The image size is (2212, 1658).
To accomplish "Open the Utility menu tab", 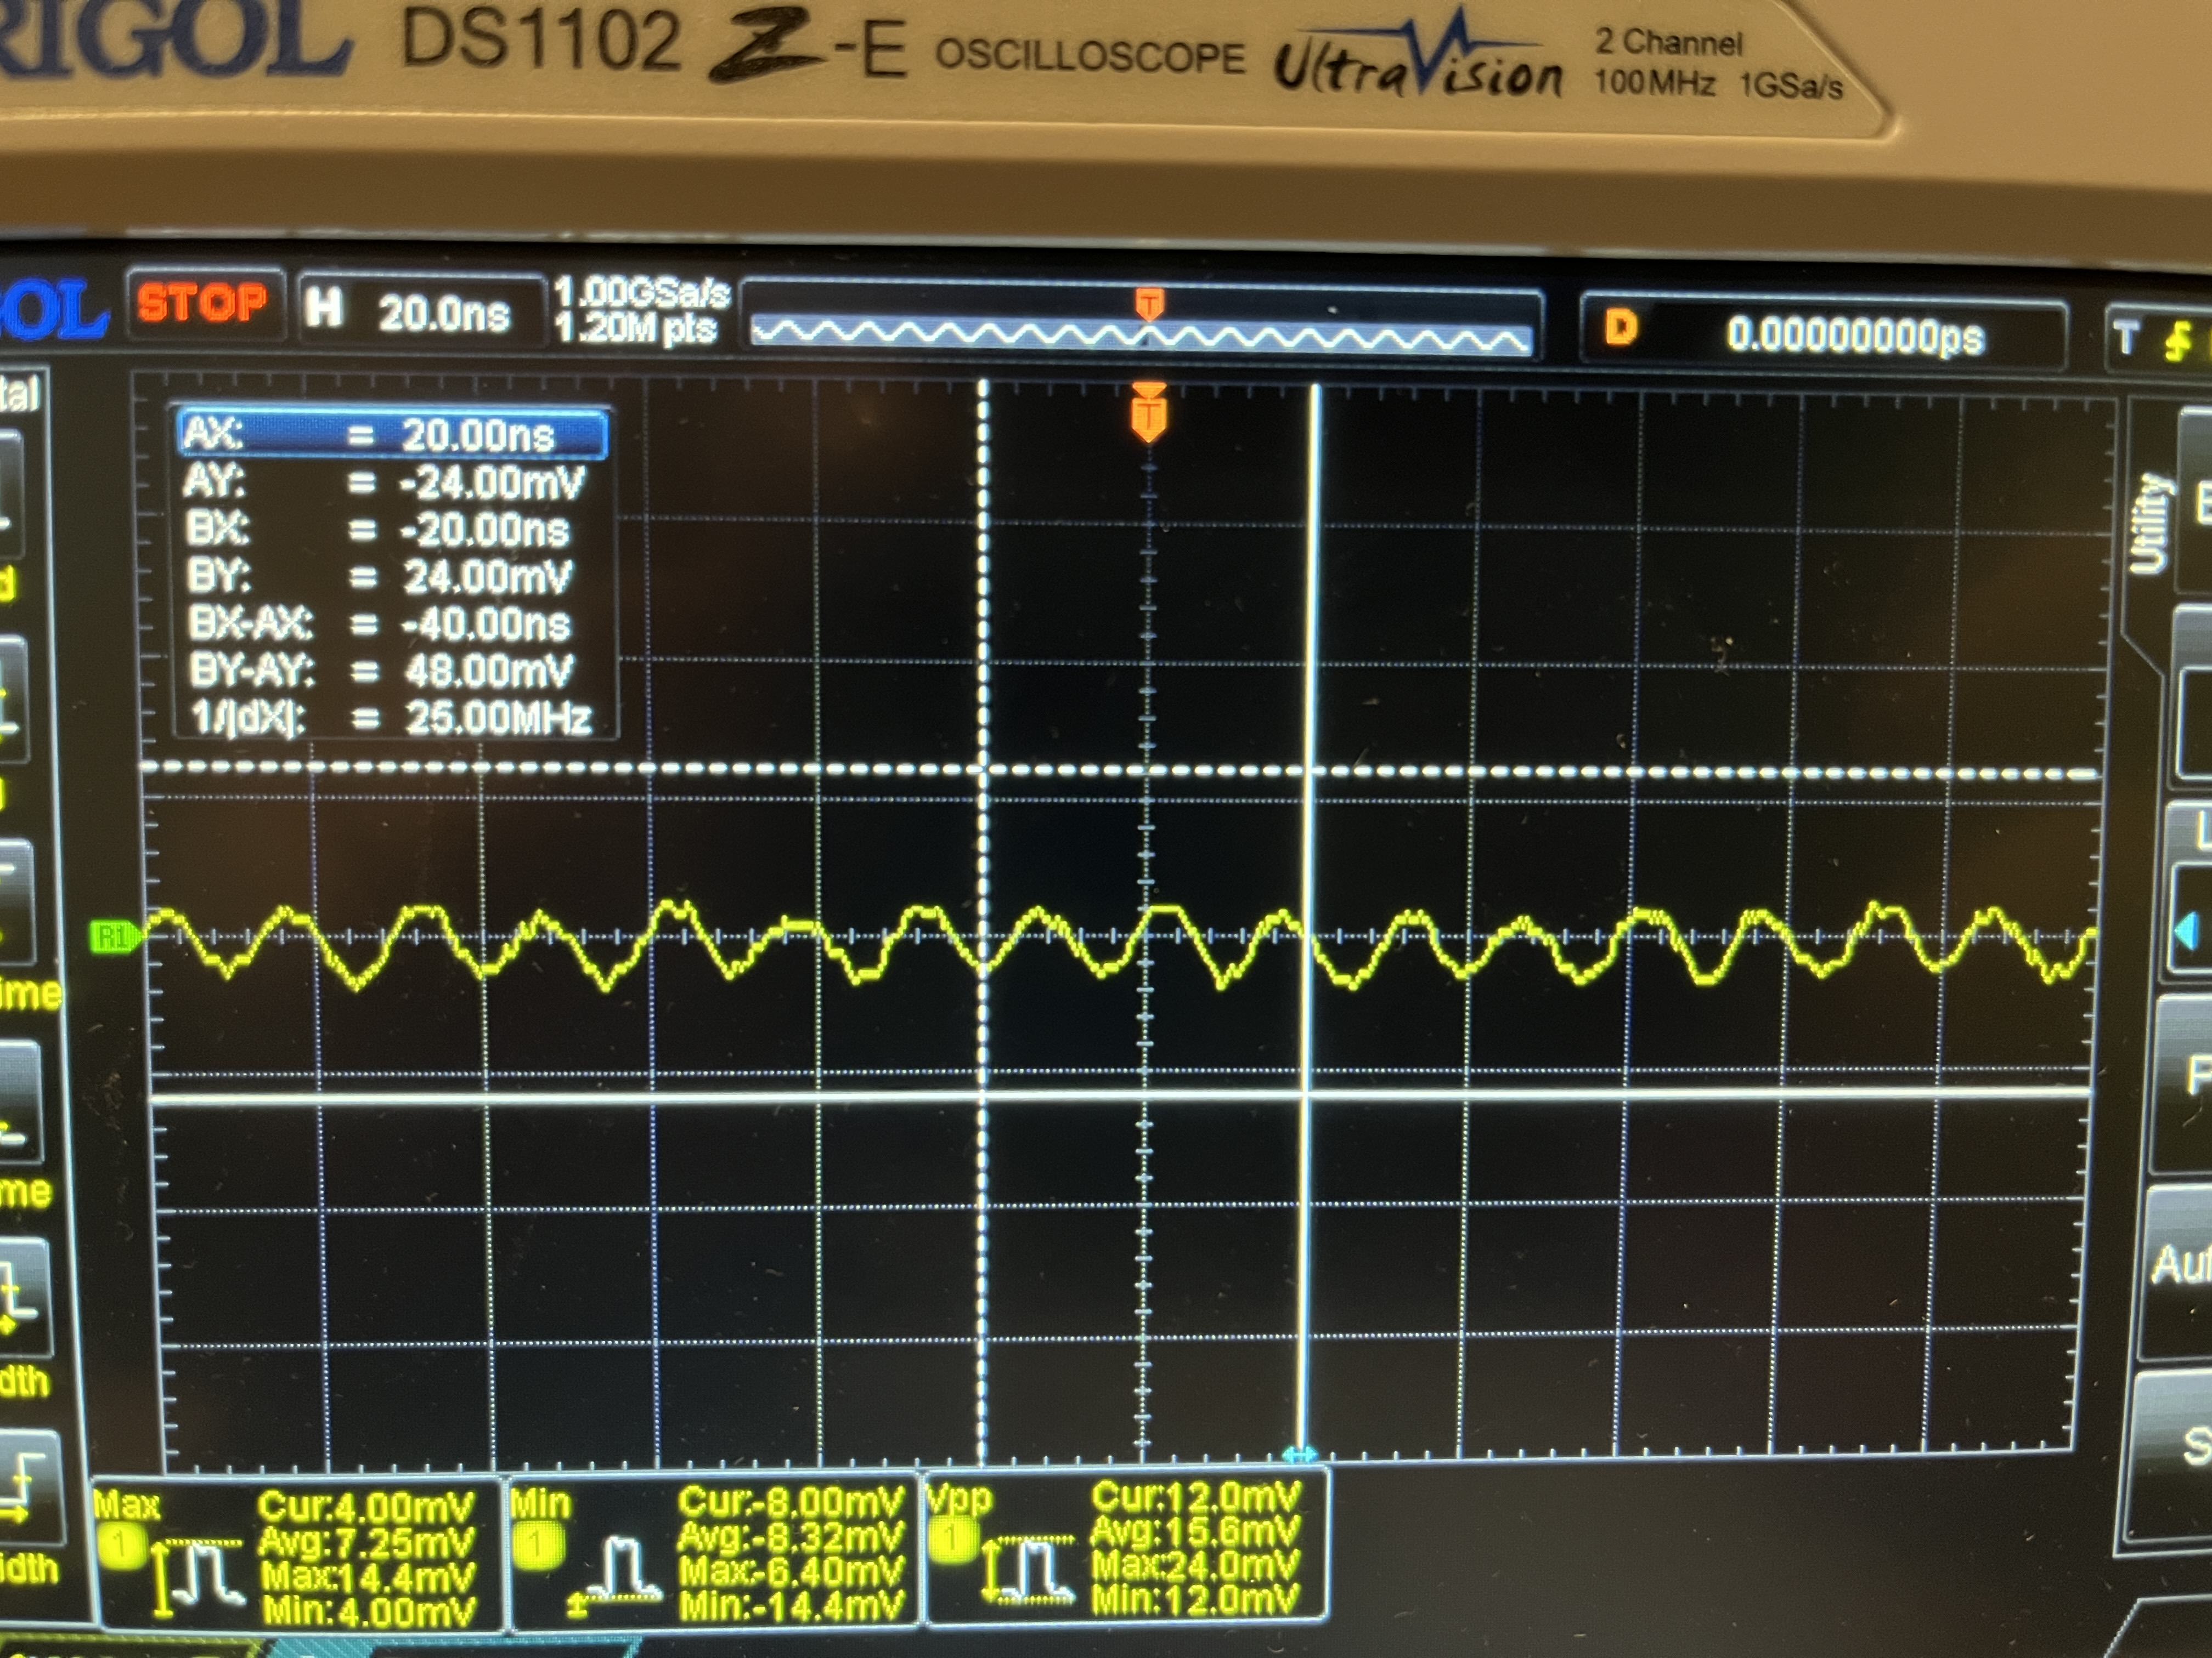I will coord(2150,523).
